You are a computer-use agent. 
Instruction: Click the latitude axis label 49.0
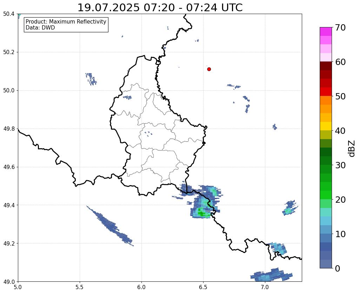click(x=9, y=282)
